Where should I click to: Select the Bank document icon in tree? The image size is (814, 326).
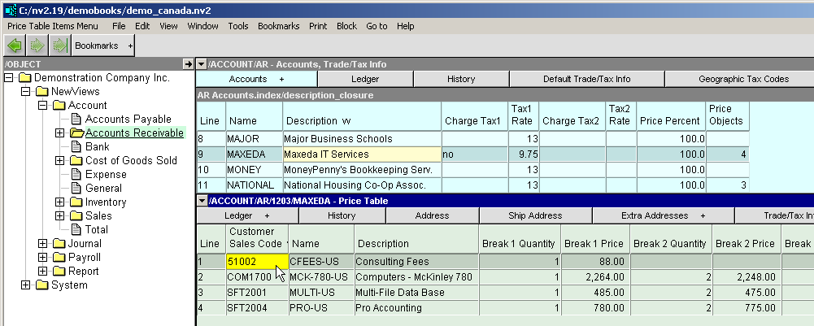tap(76, 147)
